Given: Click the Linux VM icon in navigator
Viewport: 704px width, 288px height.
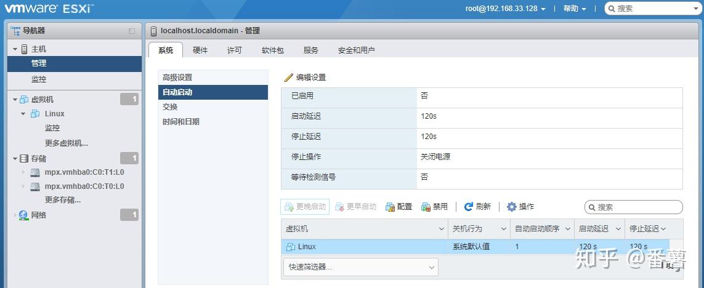Looking at the screenshot, I should pyautogui.click(x=35, y=114).
